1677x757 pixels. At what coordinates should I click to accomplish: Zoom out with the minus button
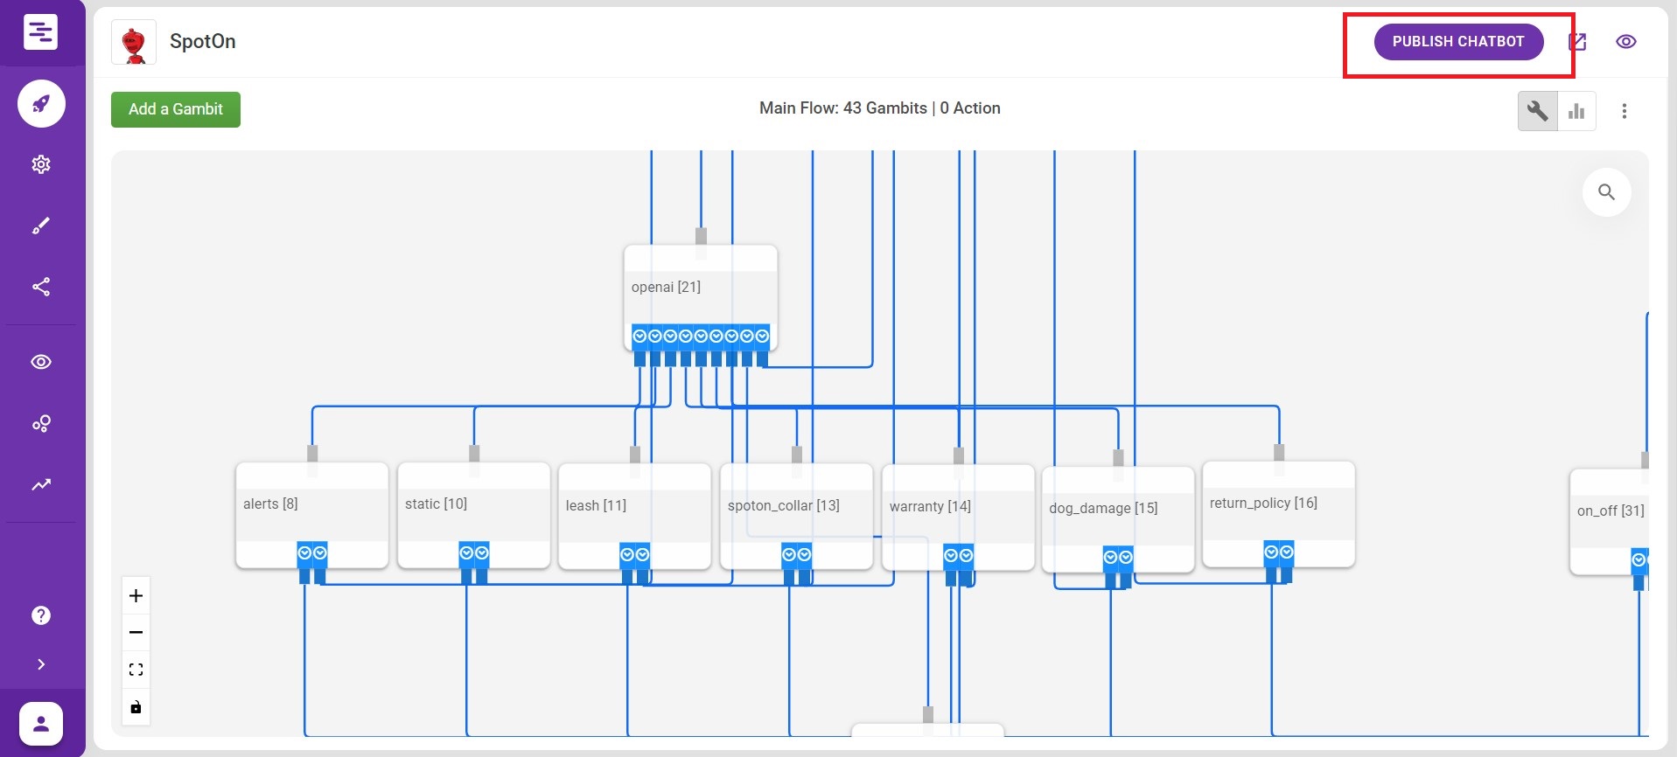point(136,633)
